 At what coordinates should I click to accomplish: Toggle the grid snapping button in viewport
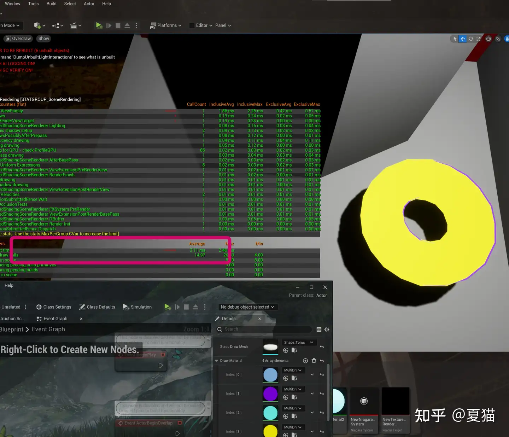point(507,39)
